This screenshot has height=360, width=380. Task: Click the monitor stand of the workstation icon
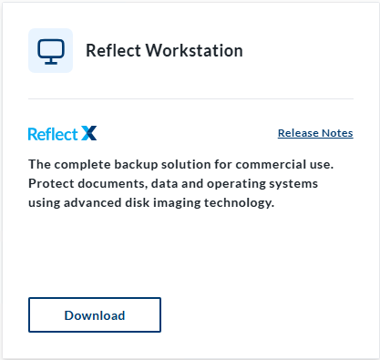click(51, 61)
